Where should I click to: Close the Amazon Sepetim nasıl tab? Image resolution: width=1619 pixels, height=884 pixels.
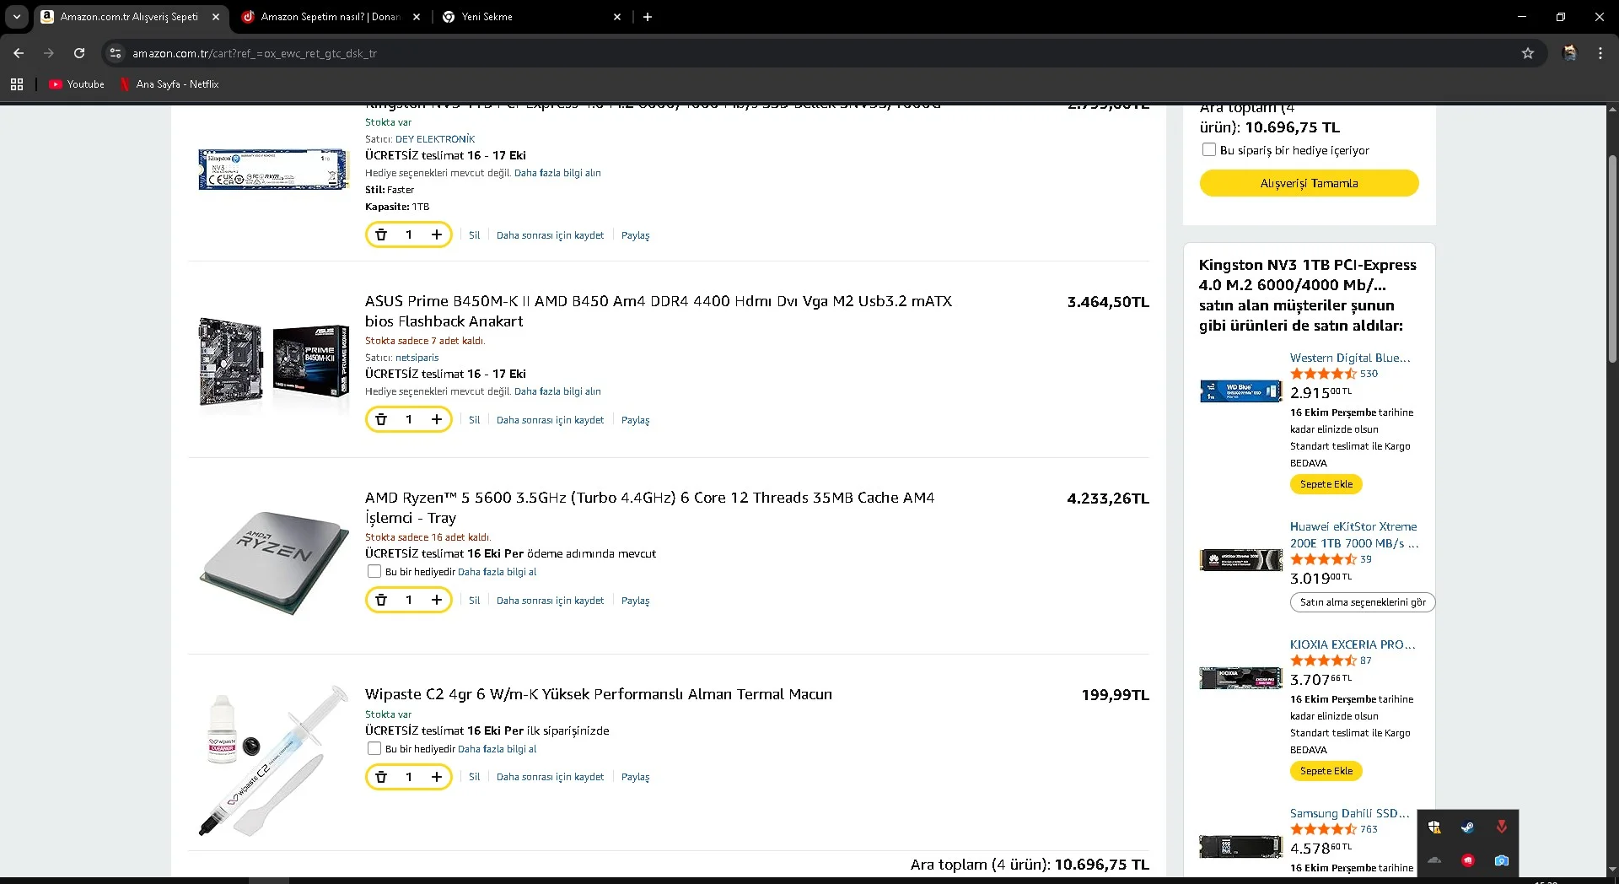tap(417, 17)
